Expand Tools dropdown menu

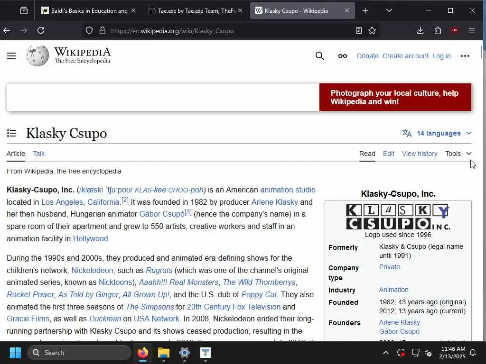pyautogui.click(x=458, y=154)
